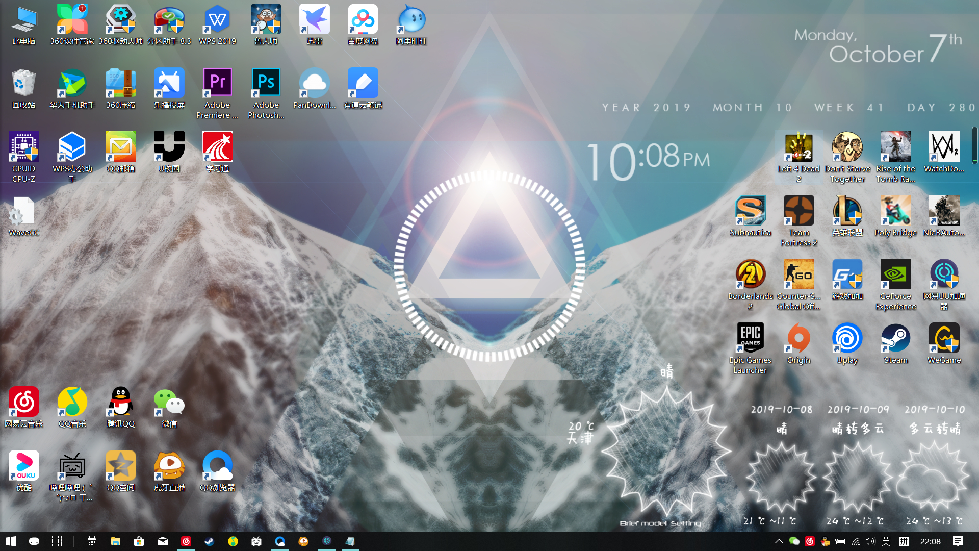979x551 pixels.
Task: Open the Windows Start menu
Action: point(11,541)
